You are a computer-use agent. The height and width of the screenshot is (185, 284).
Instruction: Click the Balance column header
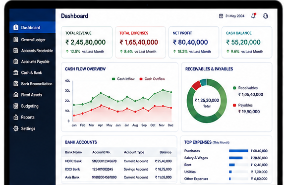[166, 152]
